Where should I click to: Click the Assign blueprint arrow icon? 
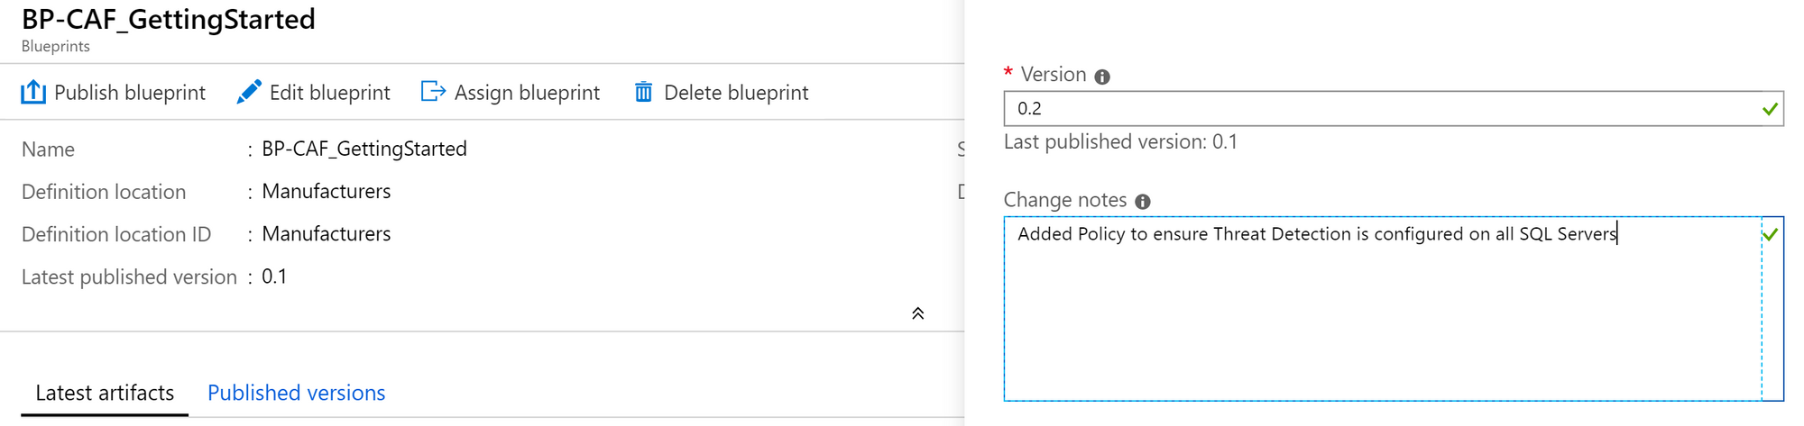(434, 92)
